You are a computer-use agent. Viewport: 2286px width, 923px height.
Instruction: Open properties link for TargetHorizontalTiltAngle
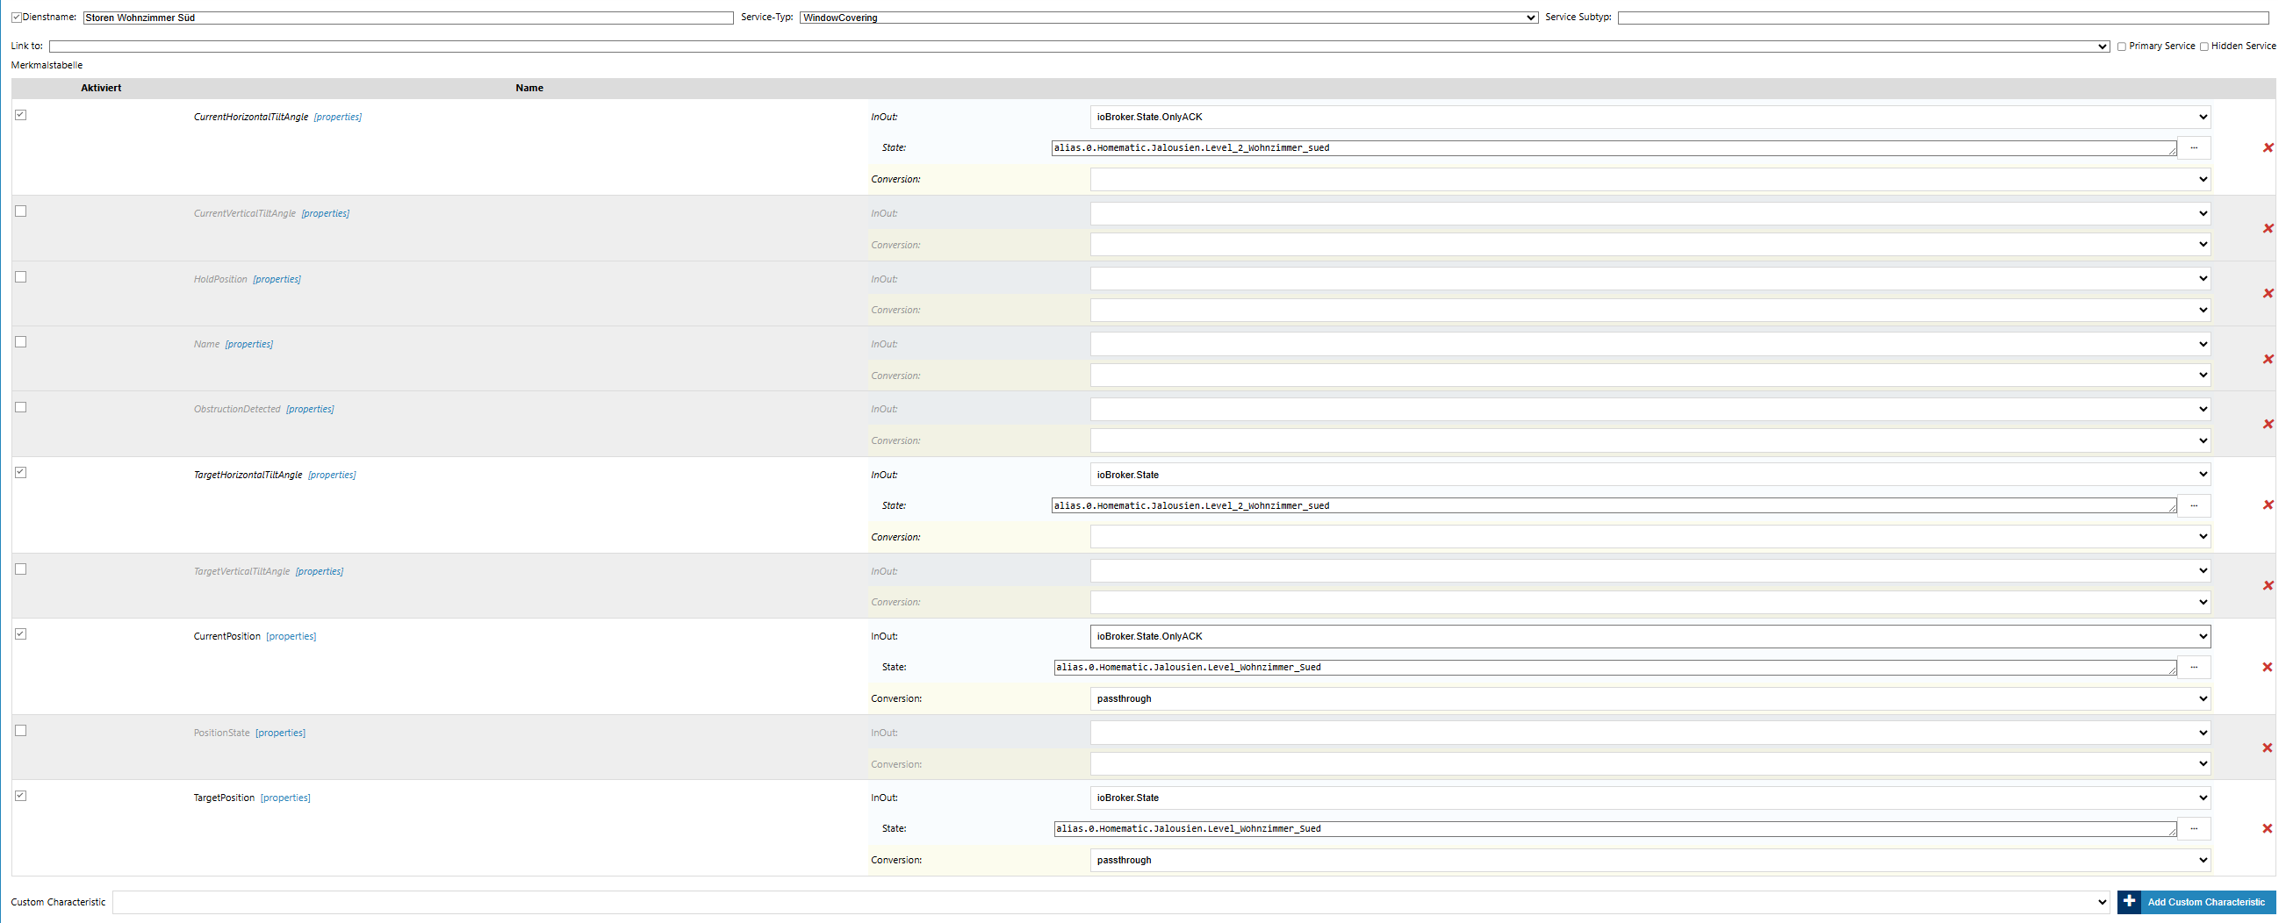pos(332,476)
